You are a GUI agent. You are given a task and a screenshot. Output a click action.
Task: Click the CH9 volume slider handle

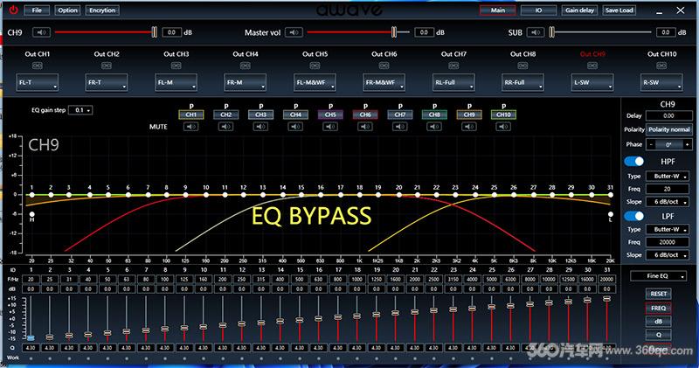(155, 32)
